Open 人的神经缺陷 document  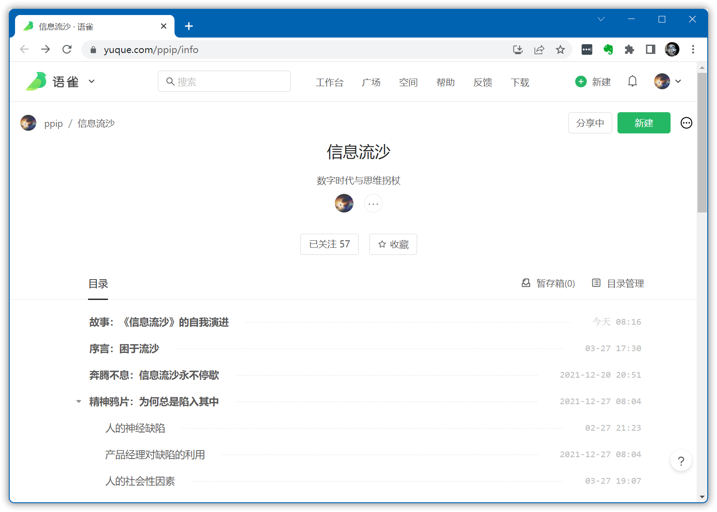[135, 428]
